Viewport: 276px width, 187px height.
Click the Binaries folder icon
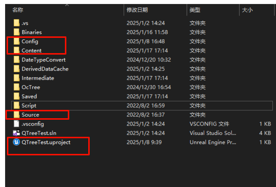coord(16,32)
